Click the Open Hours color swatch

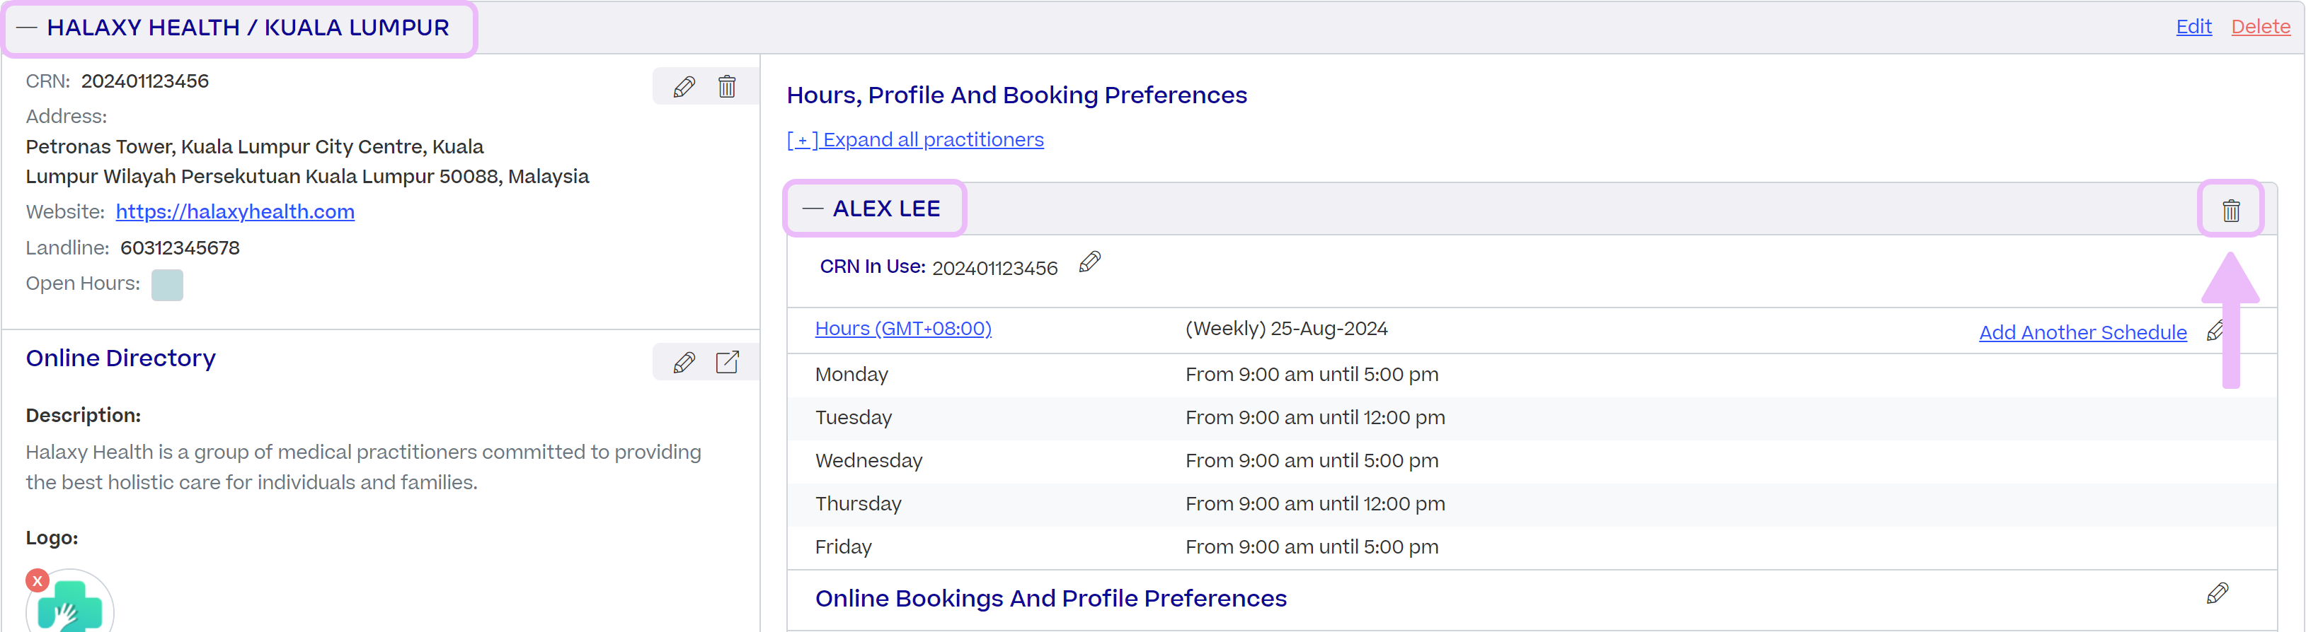pos(168,285)
